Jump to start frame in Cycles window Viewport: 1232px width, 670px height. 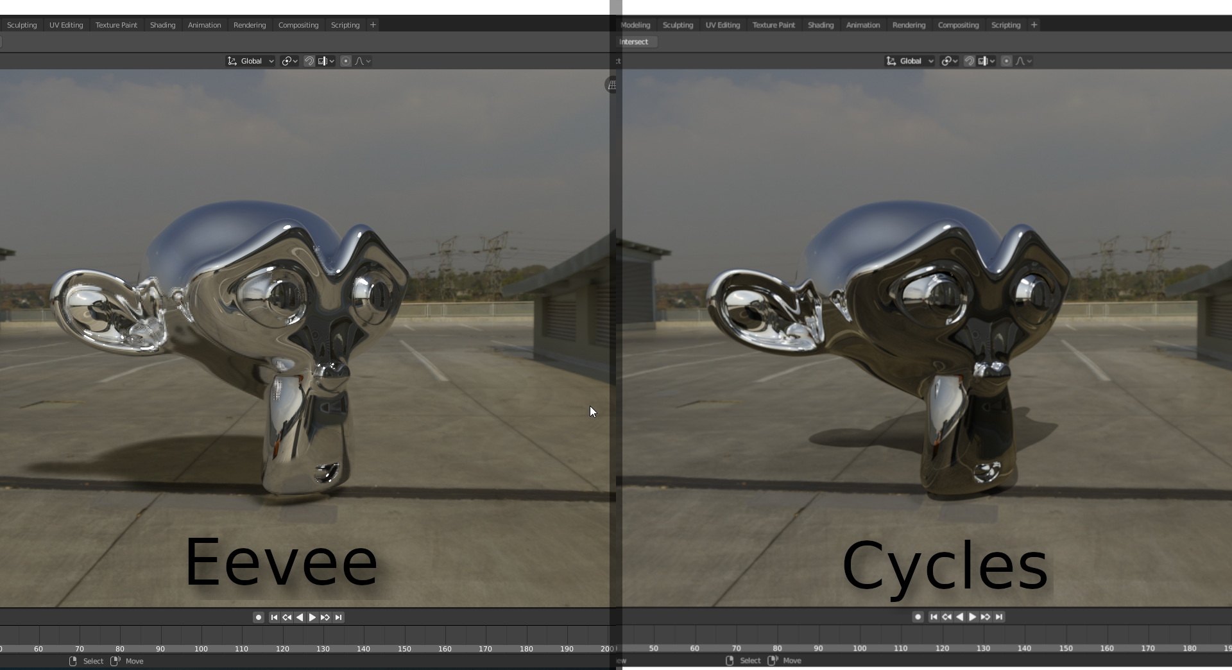click(934, 617)
